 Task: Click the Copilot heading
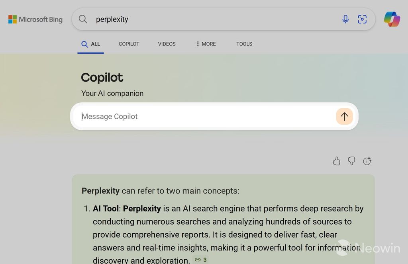102,77
